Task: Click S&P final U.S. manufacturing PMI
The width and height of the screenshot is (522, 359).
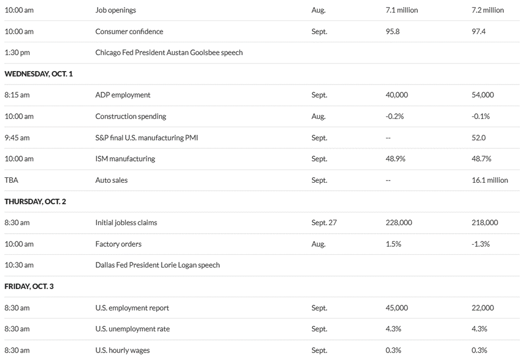Action: point(146,138)
